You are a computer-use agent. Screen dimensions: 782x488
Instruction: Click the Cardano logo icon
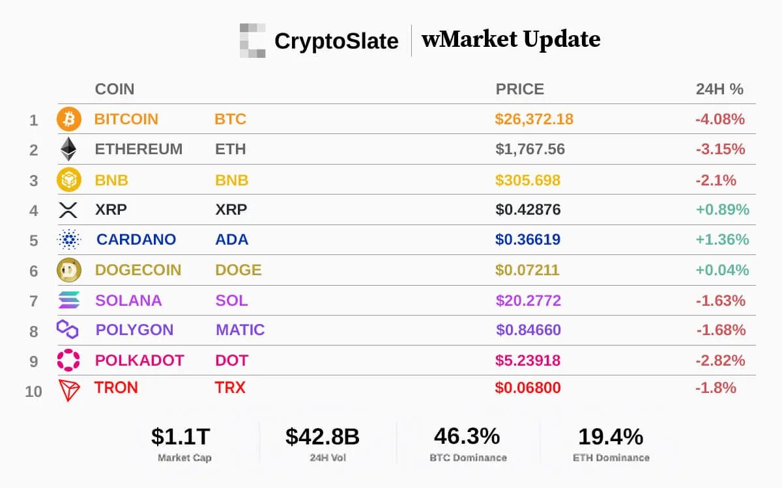(x=68, y=239)
